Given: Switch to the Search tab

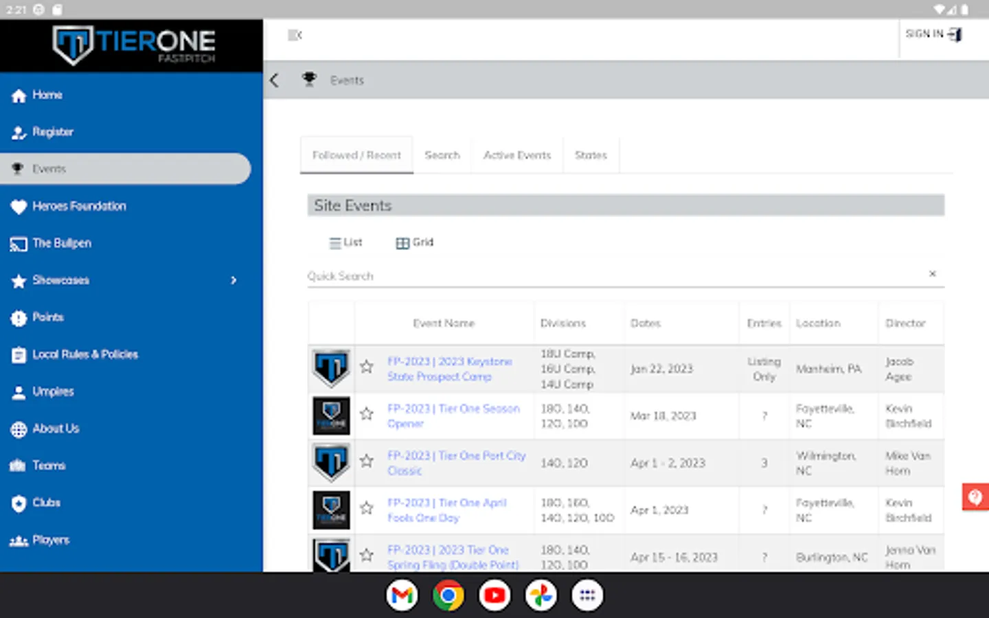Looking at the screenshot, I should point(442,155).
